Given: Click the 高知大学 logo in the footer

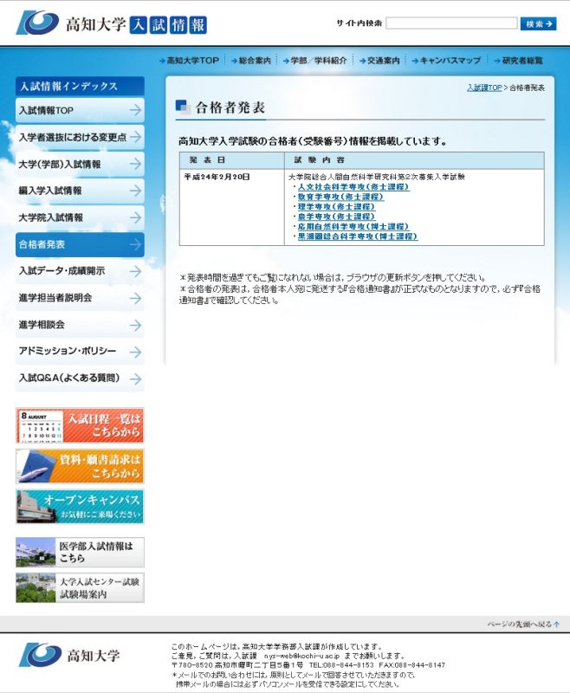Looking at the screenshot, I should click(69, 655).
